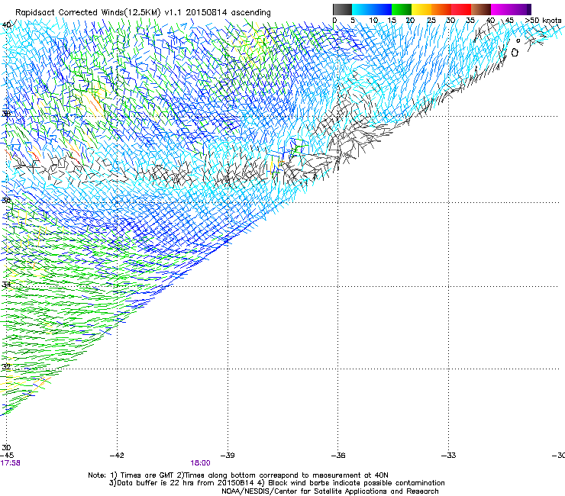Screen dimensions: 565x496
Task: Click the -45 longitude axis label
Action: point(7,456)
